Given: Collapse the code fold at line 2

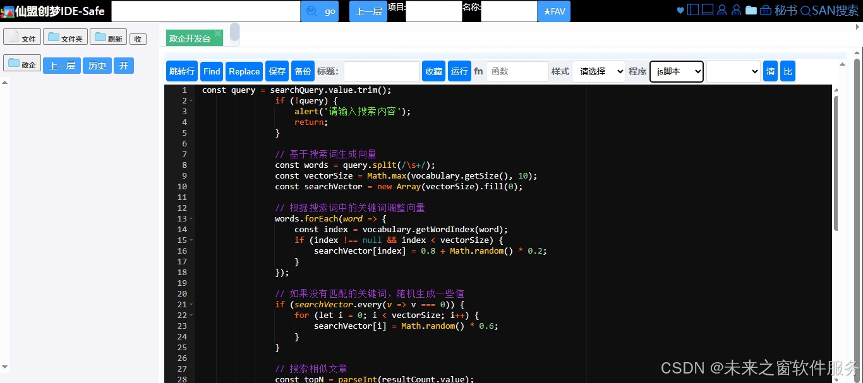Looking at the screenshot, I should 191,101.
